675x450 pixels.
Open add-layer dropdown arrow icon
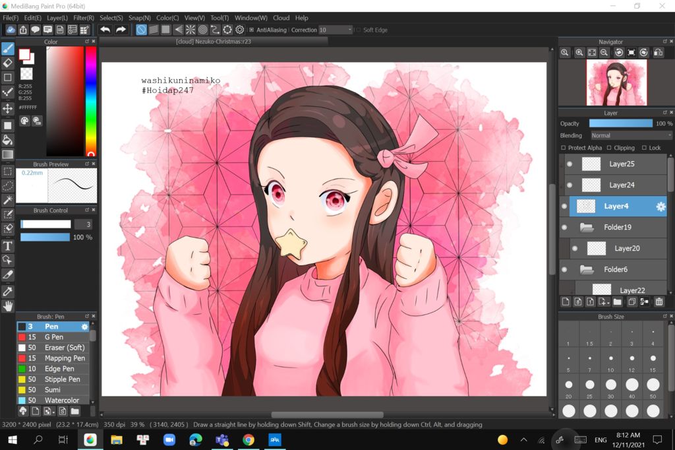click(x=604, y=302)
